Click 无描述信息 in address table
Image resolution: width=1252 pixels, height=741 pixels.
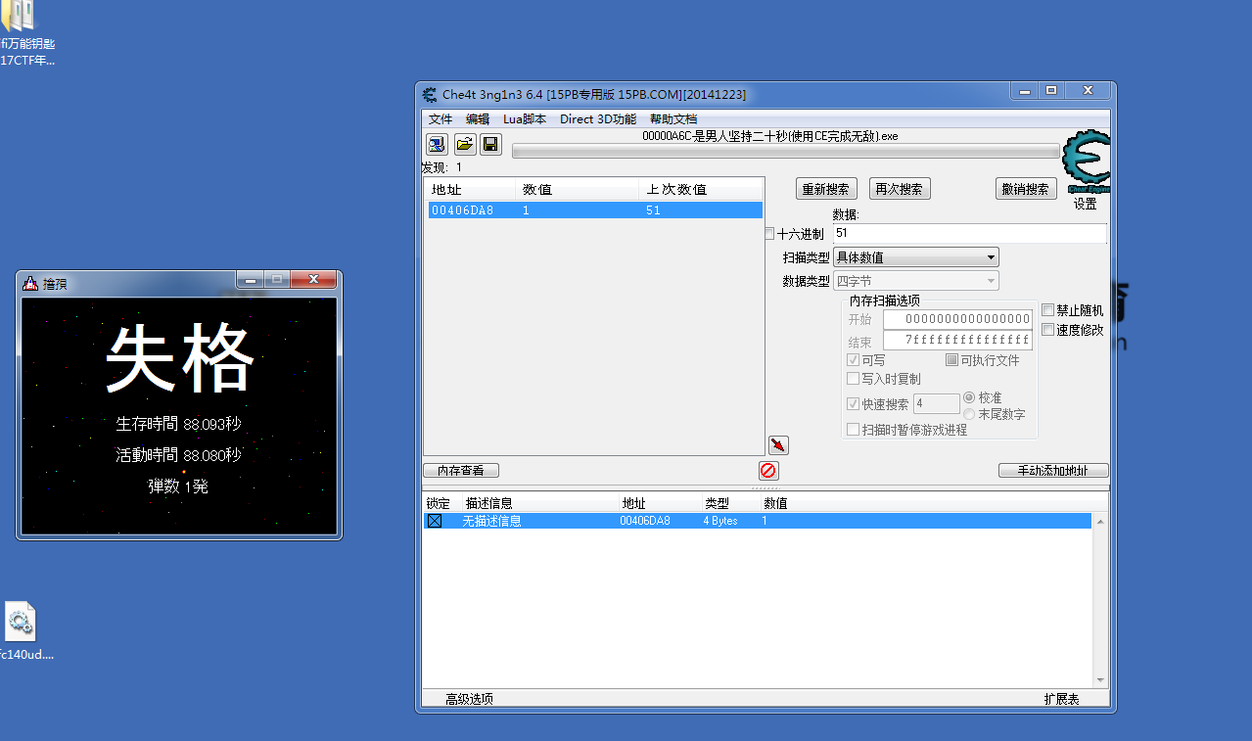pos(492,521)
